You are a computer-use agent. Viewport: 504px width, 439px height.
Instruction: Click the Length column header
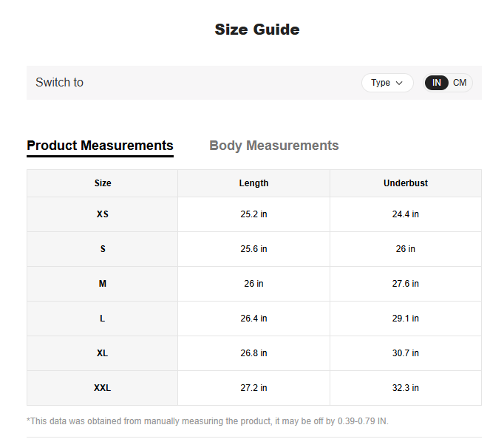pyautogui.click(x=253, y=183)
